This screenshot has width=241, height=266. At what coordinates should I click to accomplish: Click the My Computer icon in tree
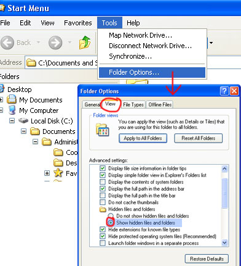click(12, 110)
